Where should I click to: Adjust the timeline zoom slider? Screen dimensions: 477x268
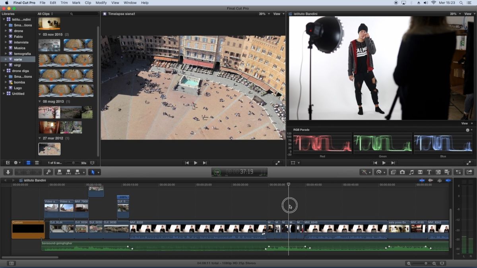[x=426, y=264]
